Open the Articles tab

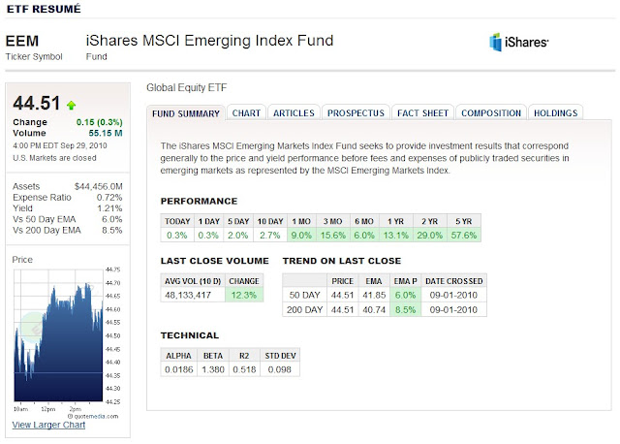click(292, 113)
